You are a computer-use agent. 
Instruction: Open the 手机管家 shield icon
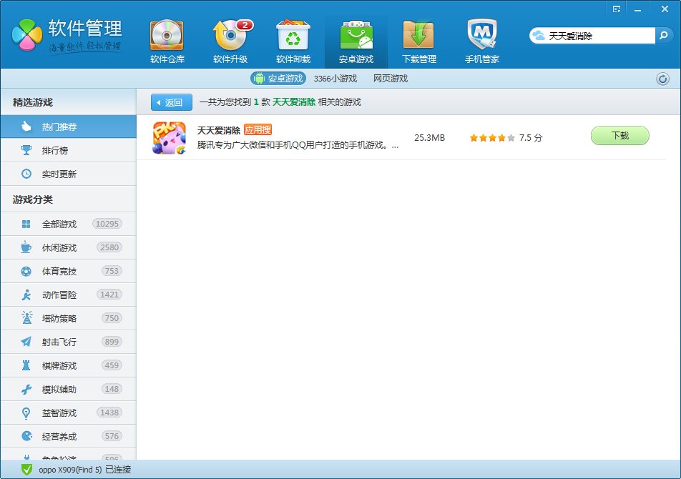pos(481,36)
